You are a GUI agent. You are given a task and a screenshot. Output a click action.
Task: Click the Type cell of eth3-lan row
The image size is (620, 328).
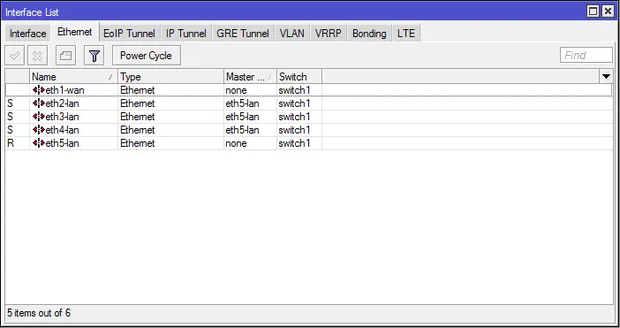coord(170,117)
